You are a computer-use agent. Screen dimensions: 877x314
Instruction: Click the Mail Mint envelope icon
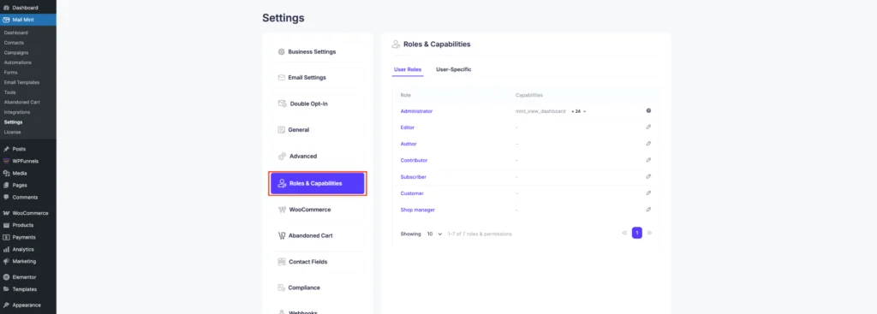coord(6,20)
